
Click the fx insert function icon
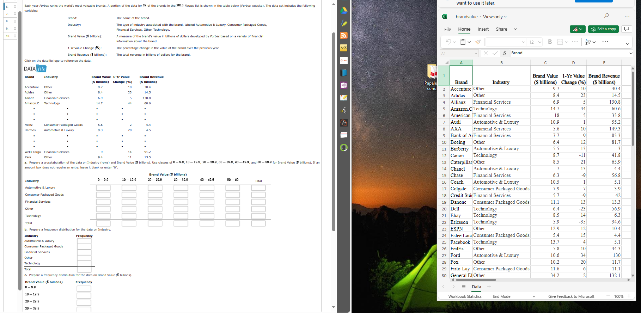click(x=505, y=53)
